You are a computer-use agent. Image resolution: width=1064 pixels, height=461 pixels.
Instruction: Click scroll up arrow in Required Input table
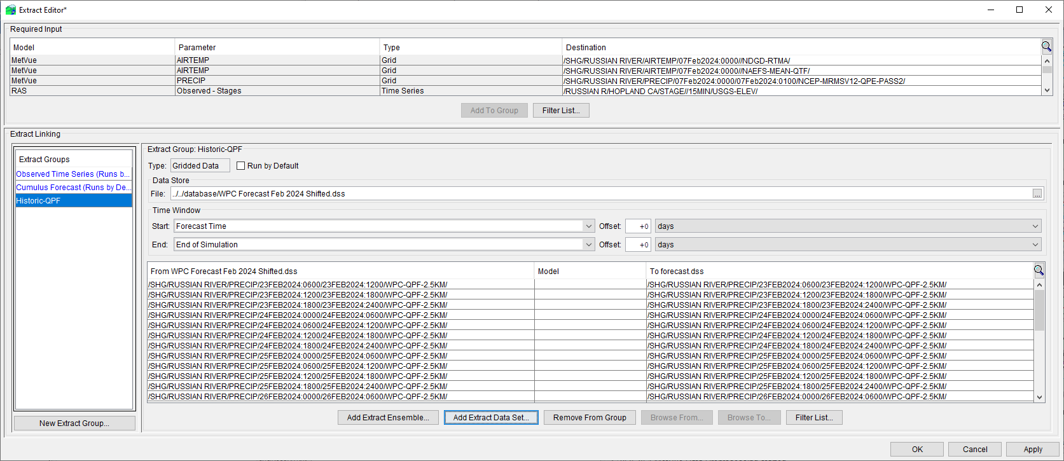pyautogui.click(x=1047, y=60)
